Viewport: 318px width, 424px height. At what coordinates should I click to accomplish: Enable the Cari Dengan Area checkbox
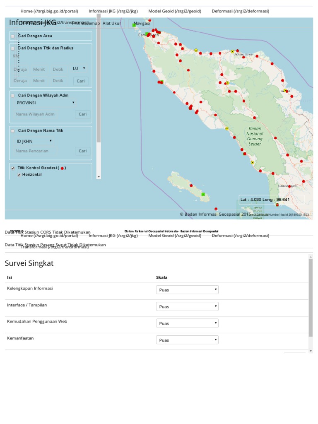tap(13, 36)
